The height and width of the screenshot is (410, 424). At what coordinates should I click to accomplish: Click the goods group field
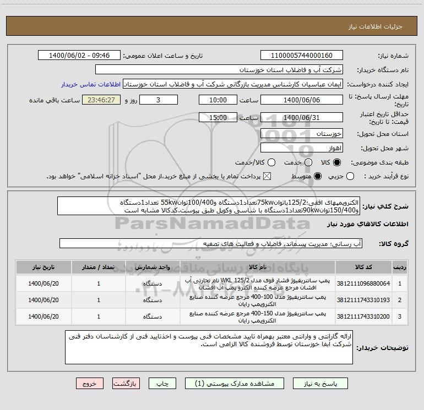tap(211, 243)
